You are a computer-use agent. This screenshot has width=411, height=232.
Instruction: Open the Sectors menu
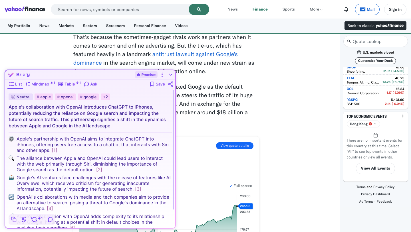tap(90, 26)
